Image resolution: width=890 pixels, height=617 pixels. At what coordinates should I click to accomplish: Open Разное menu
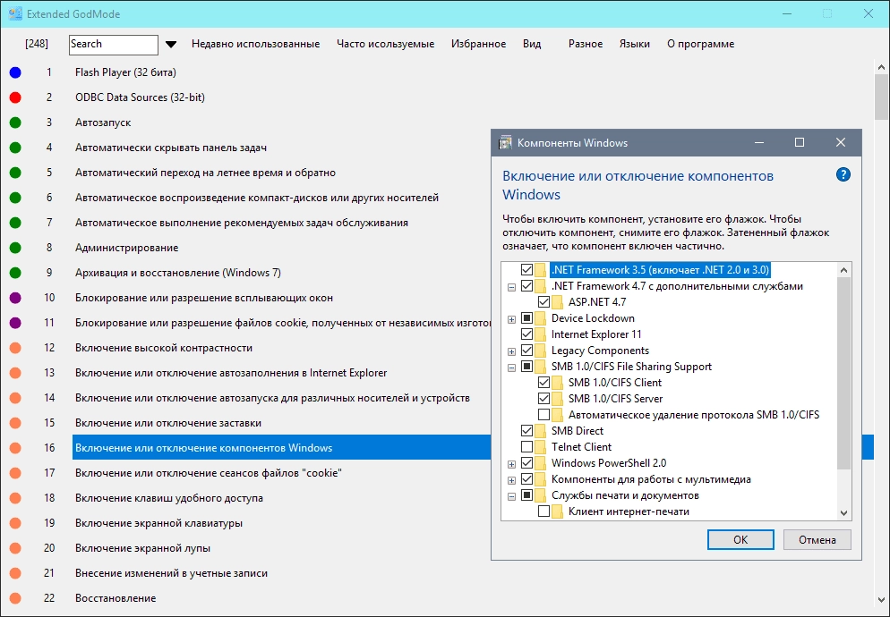[x=586, y=44]
